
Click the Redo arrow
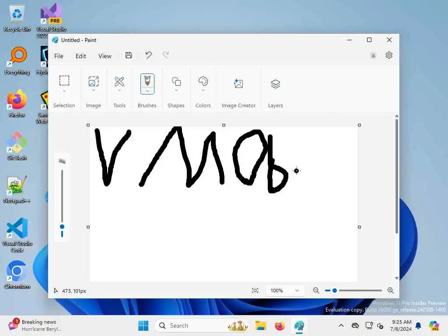click(x=166, y=55)
